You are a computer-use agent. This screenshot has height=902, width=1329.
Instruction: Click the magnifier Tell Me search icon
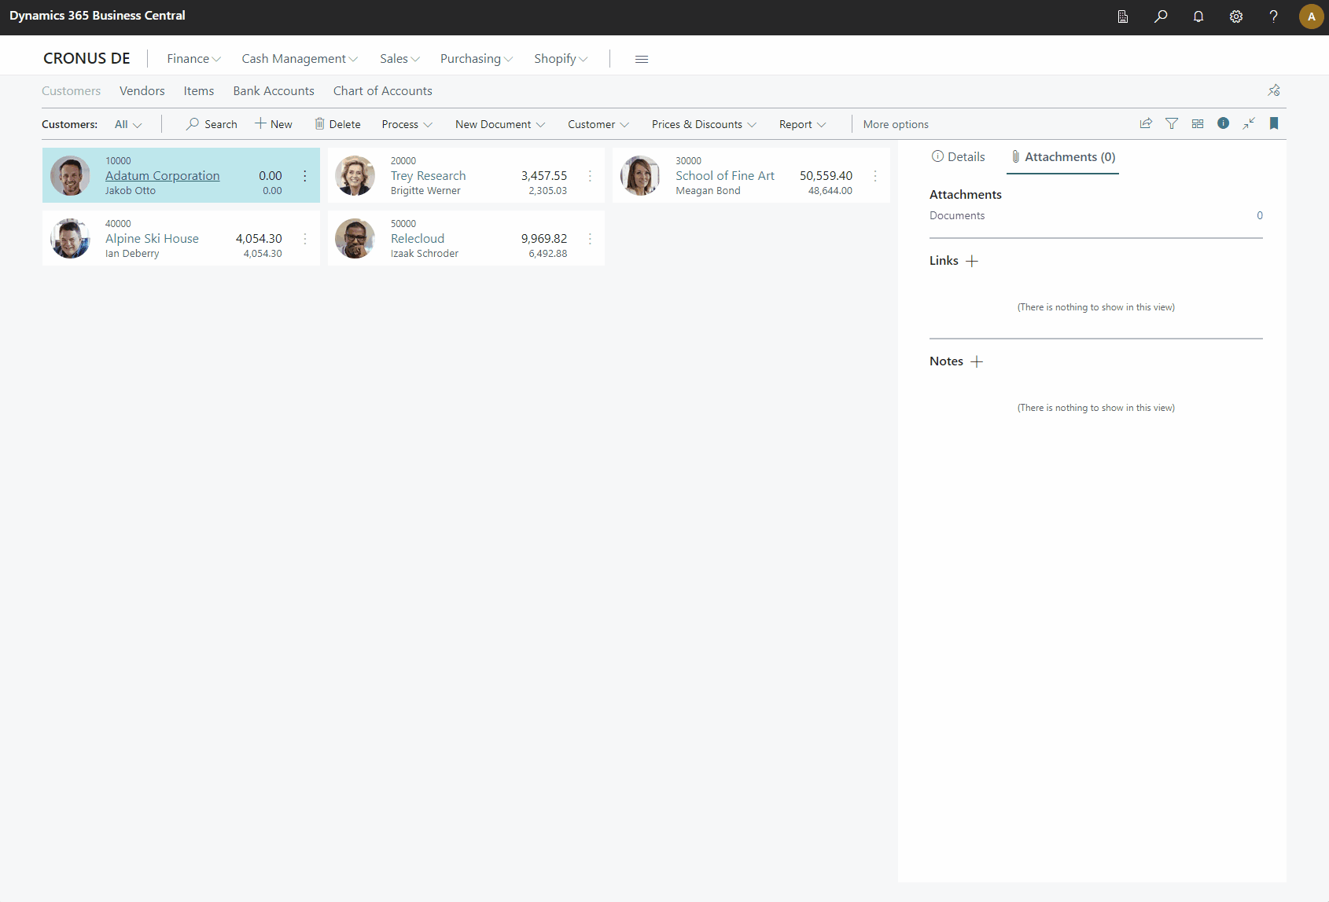pyautogui.click(x=1161, y=16)
